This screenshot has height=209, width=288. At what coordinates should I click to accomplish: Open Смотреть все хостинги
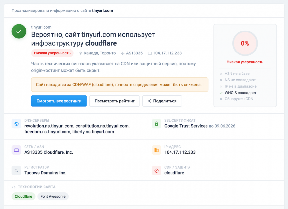click(x=59, y=101)
